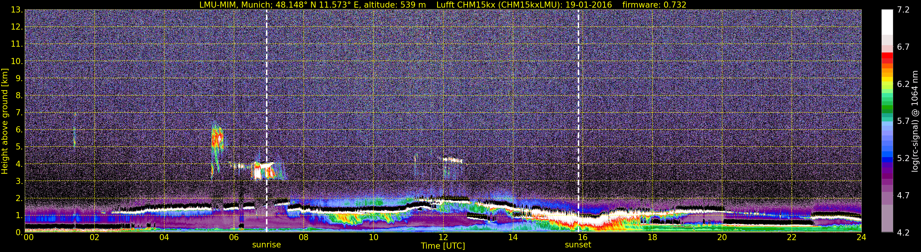Click the red band of the colorbar
Viewport: 921px width, 252px height.
point(887,58)
